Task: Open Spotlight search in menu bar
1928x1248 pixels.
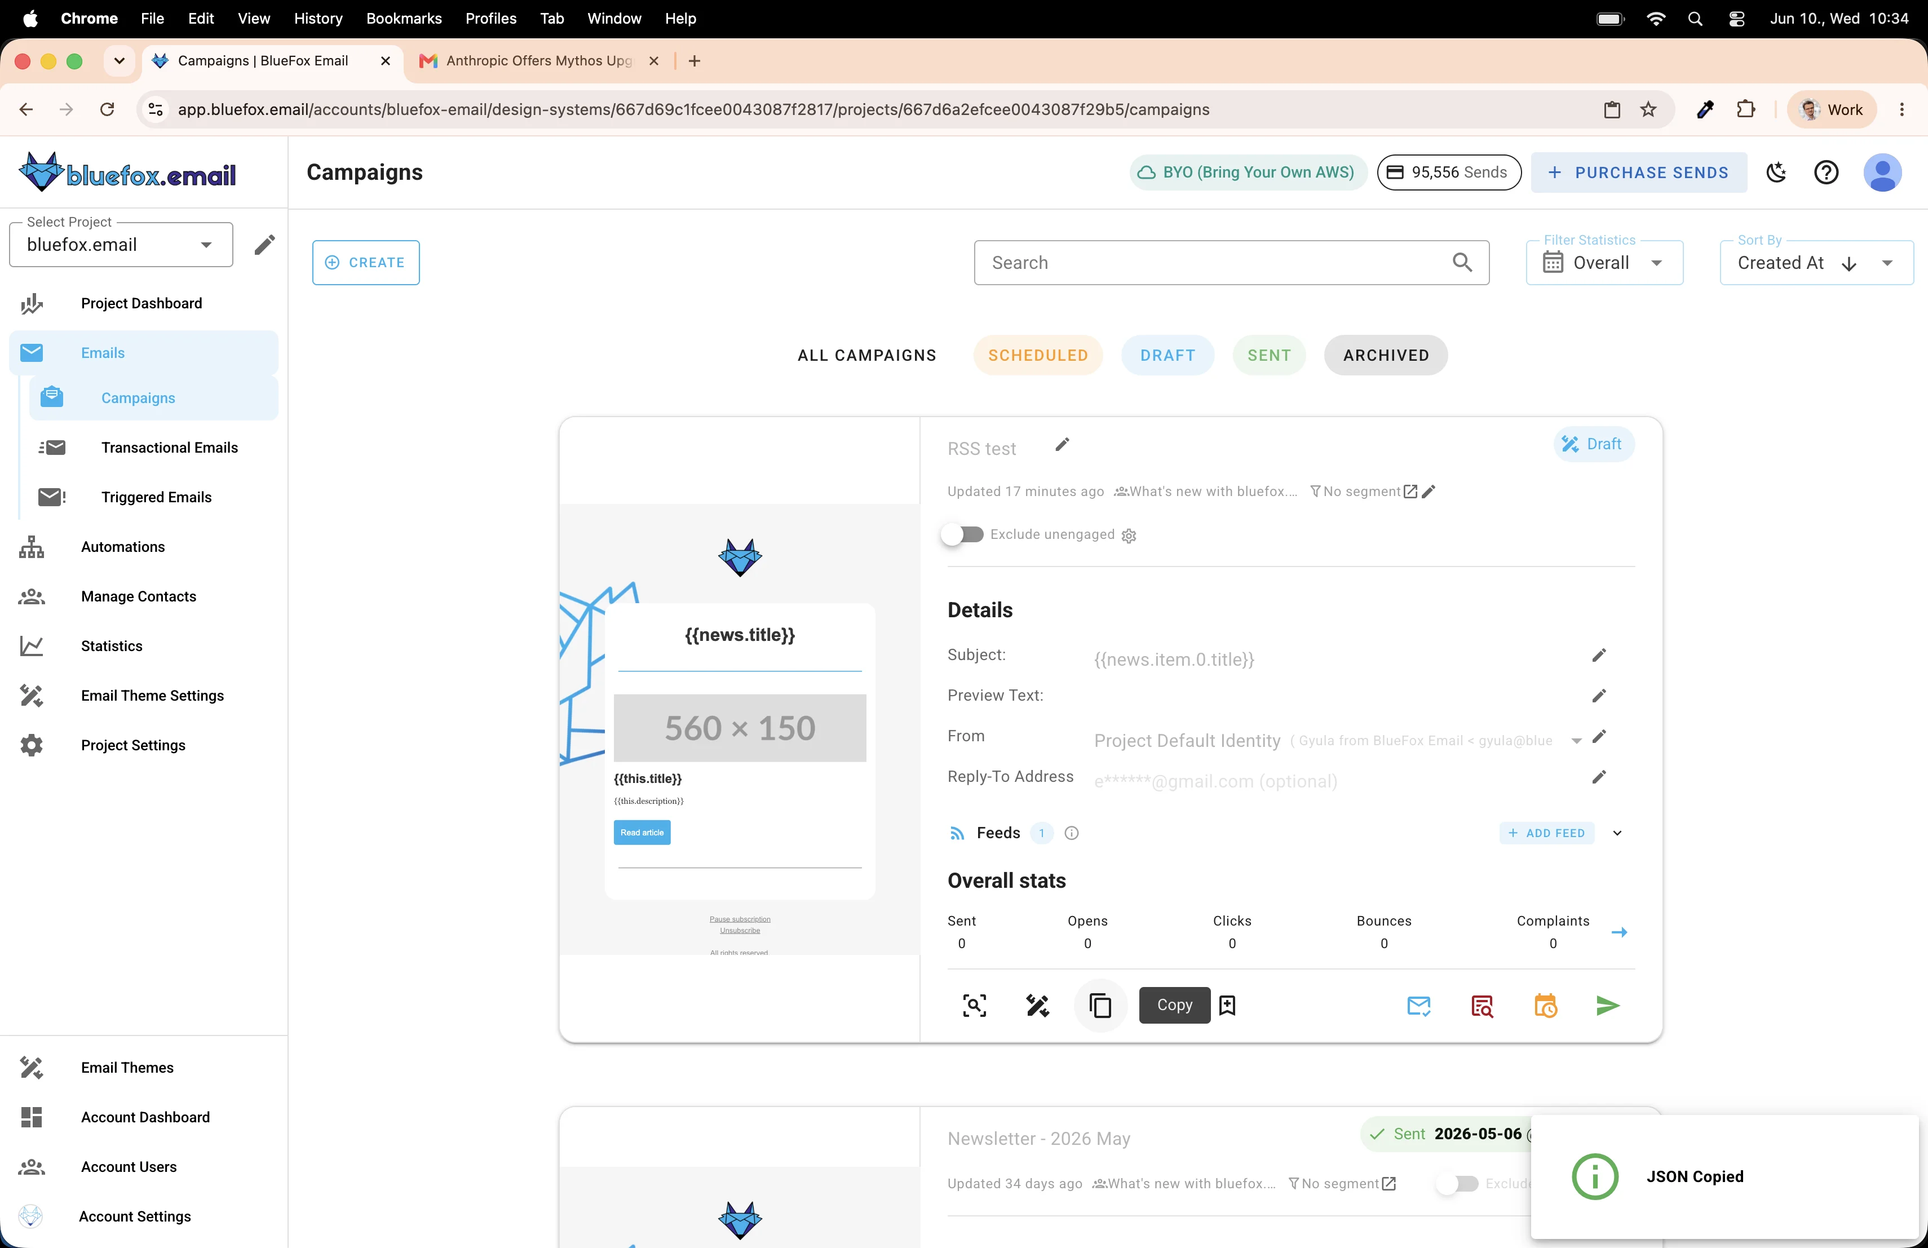Action: [1695, 18]
